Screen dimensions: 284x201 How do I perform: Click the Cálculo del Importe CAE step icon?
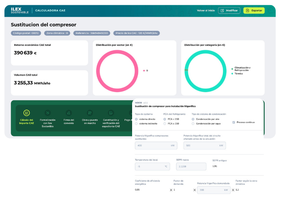pos(27,113)
